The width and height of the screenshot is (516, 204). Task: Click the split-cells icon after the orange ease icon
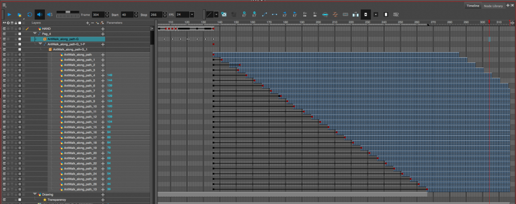[345, 14]
